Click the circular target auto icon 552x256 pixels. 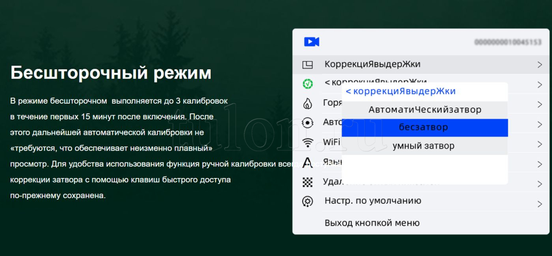[307, 123]
